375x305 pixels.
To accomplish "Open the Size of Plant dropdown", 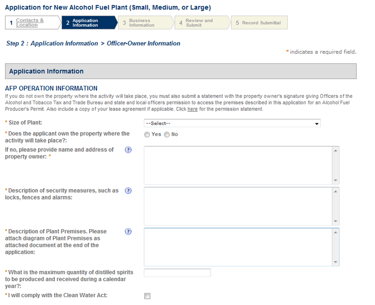I will pos(232,123).
